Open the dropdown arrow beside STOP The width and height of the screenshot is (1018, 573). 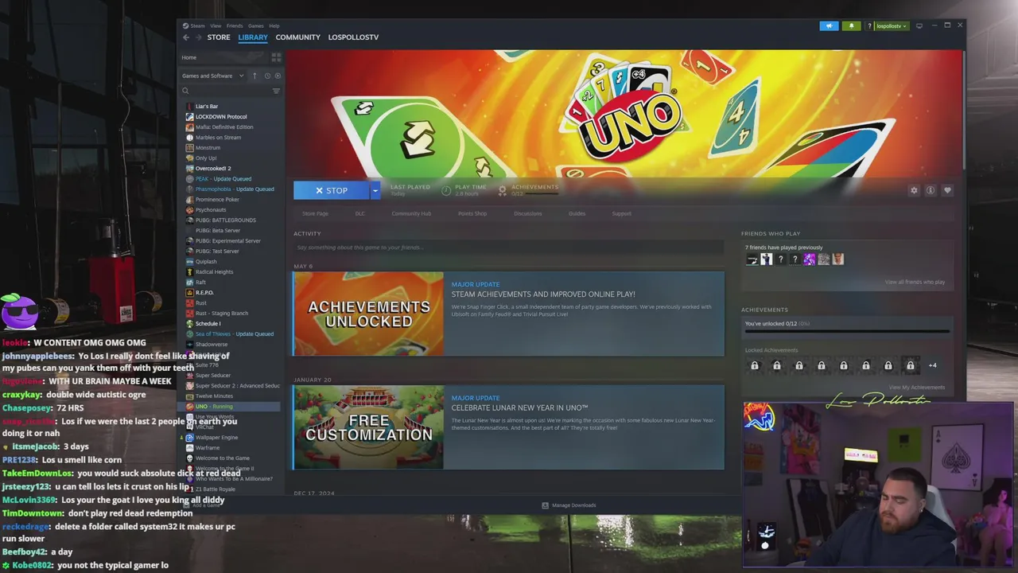[x=375, y=190]
